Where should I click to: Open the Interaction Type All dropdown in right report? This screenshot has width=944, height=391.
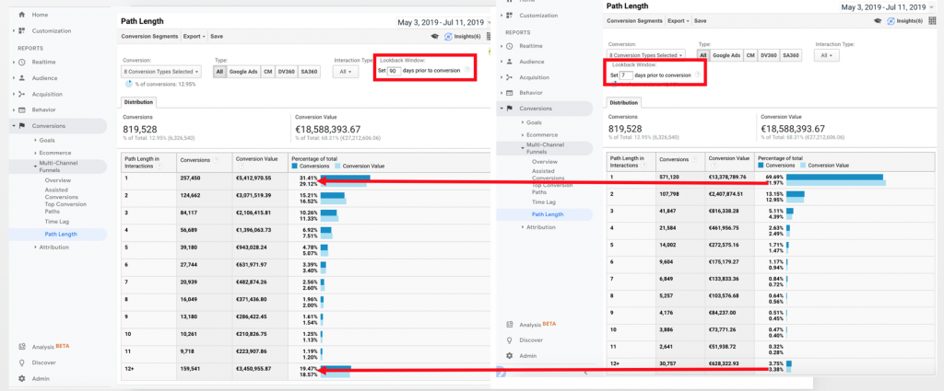[x=827, y=55]
